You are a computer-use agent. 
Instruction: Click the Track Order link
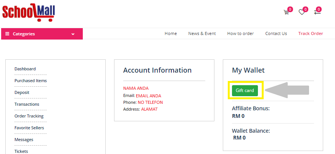tap(311, 33)
